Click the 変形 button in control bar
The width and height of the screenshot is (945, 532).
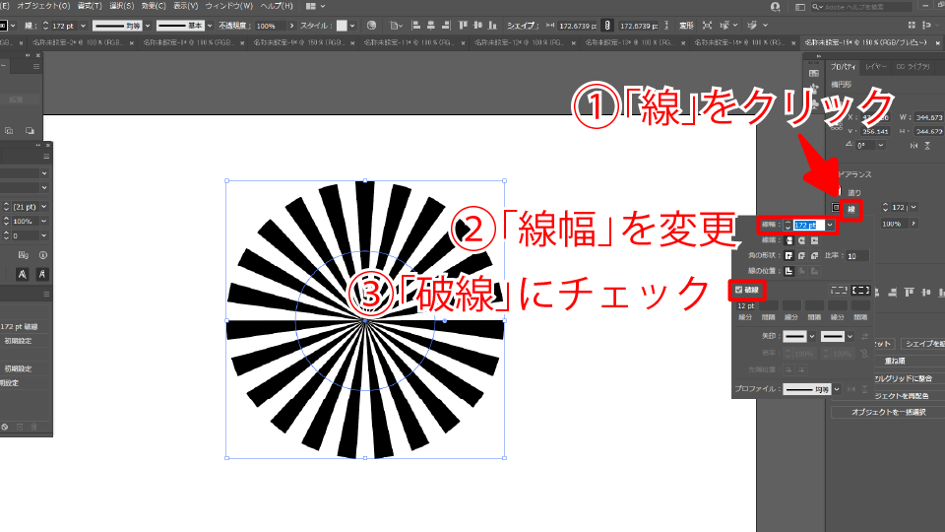click(686, 26)
